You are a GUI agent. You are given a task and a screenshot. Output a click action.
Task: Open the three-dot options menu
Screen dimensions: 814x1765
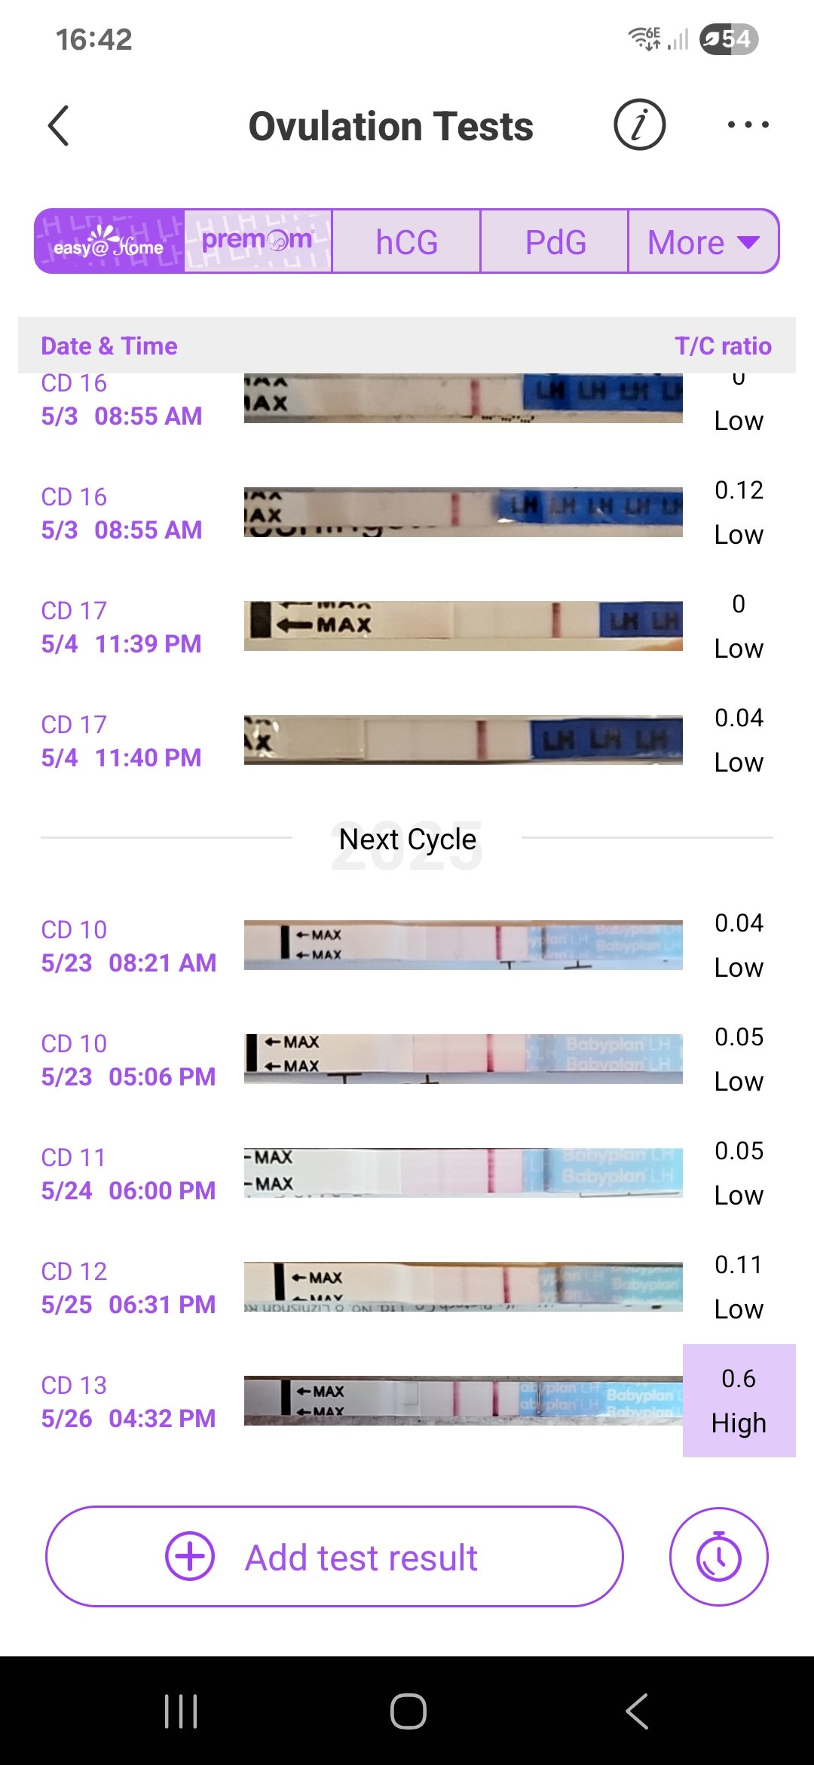pyautogui.click(x=748, y=124)
